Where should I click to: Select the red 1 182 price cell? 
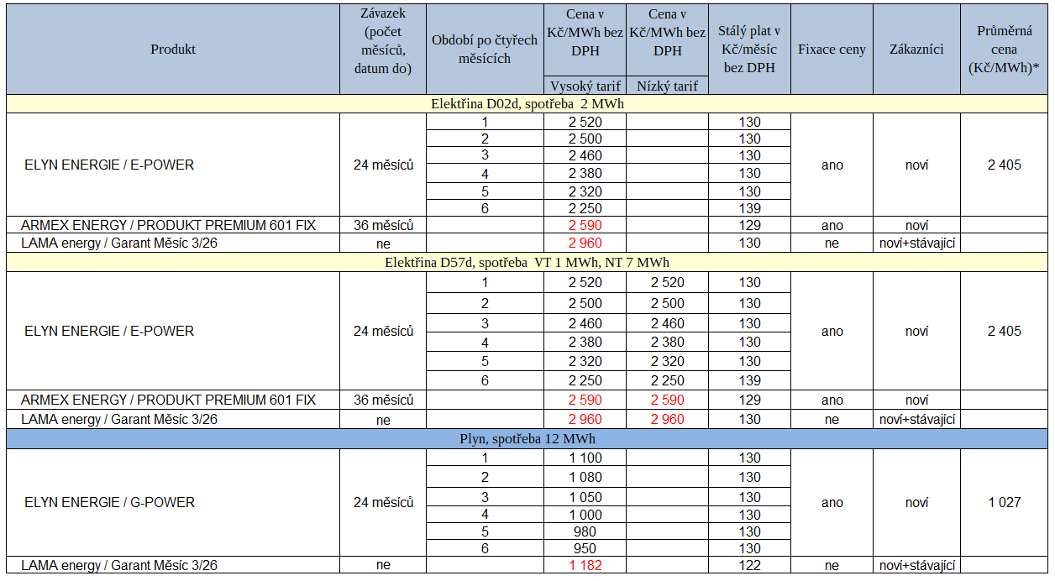[585, 565]
